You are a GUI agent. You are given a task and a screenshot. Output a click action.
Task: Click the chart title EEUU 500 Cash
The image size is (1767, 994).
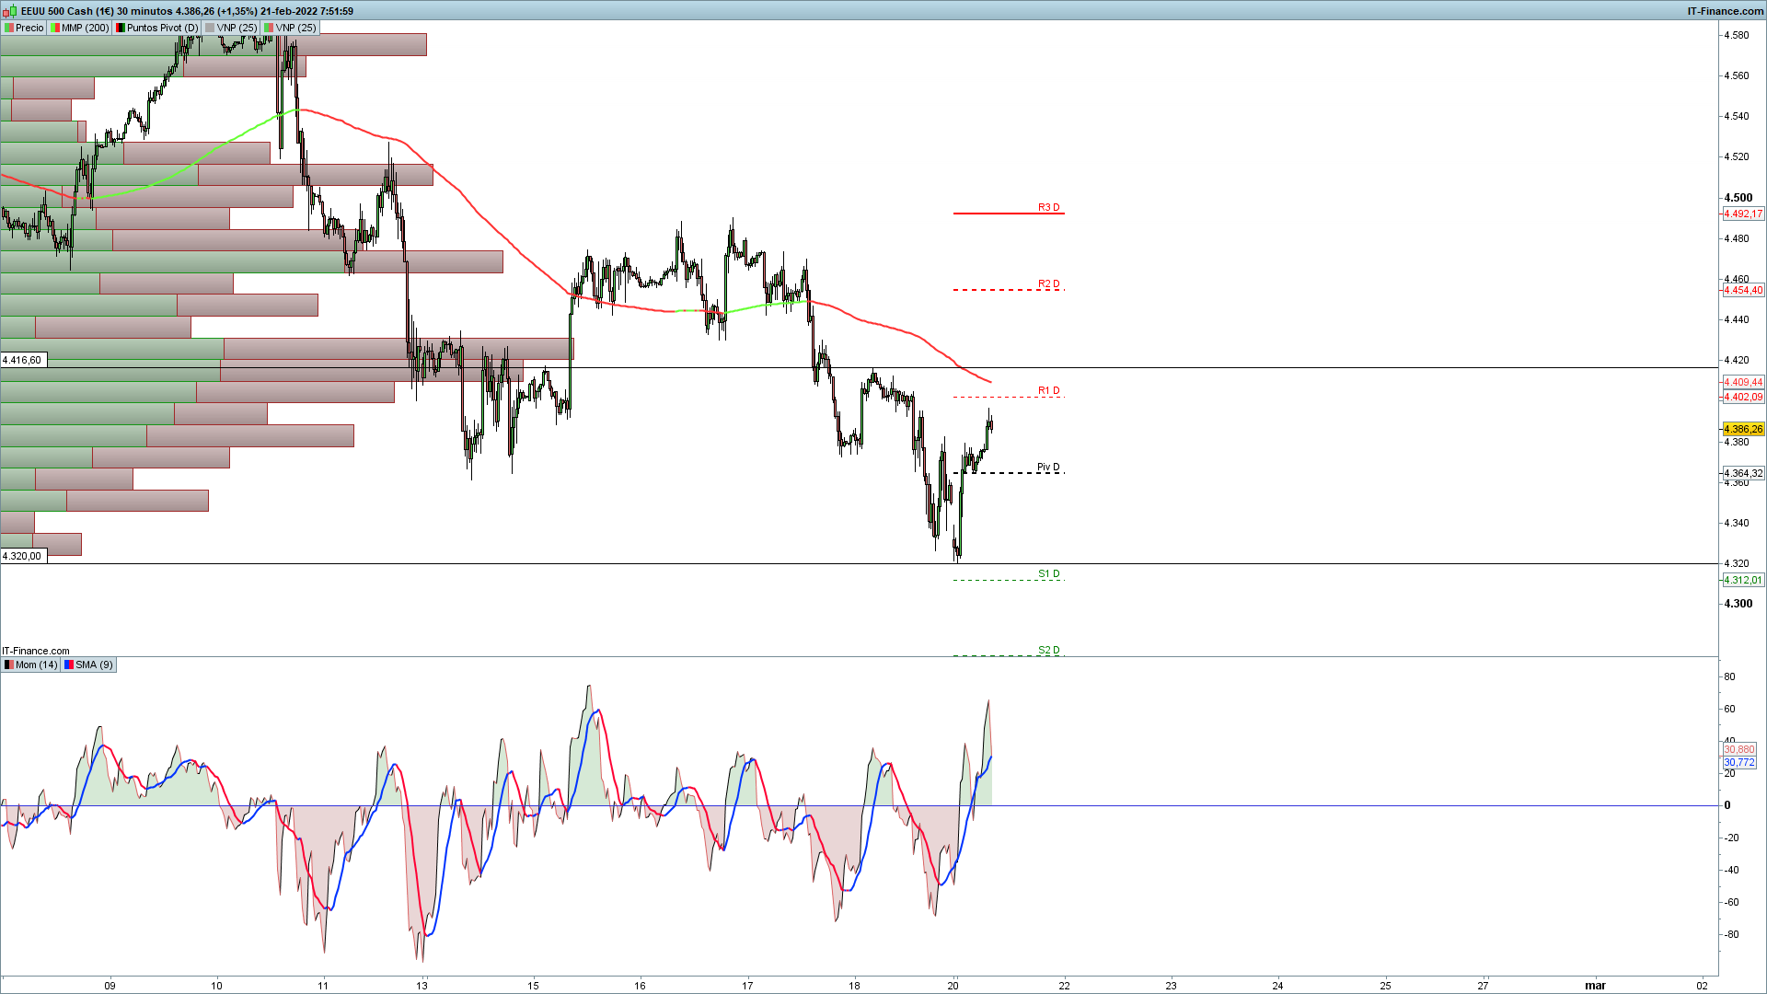pyautogui.click(x=57, y=11)
